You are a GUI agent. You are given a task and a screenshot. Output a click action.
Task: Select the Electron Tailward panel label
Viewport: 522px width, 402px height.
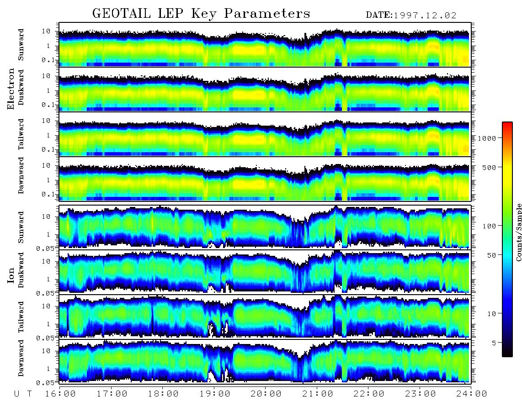[21, 134]
